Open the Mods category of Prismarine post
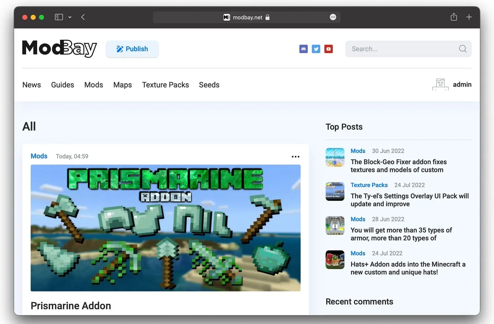The width and height of the screenshot is (494, 324). point(39,156)
